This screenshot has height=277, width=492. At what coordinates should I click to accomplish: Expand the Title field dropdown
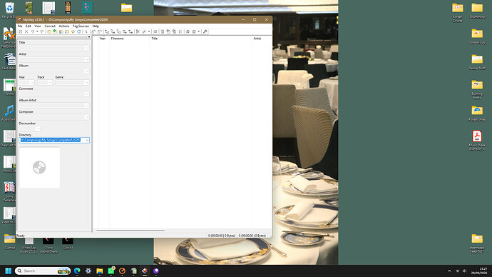click(x=87, y=48)
